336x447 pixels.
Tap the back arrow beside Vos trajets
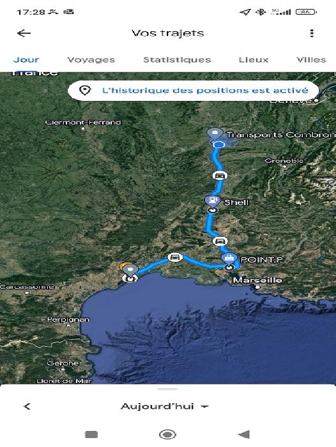tap(24, 33)
